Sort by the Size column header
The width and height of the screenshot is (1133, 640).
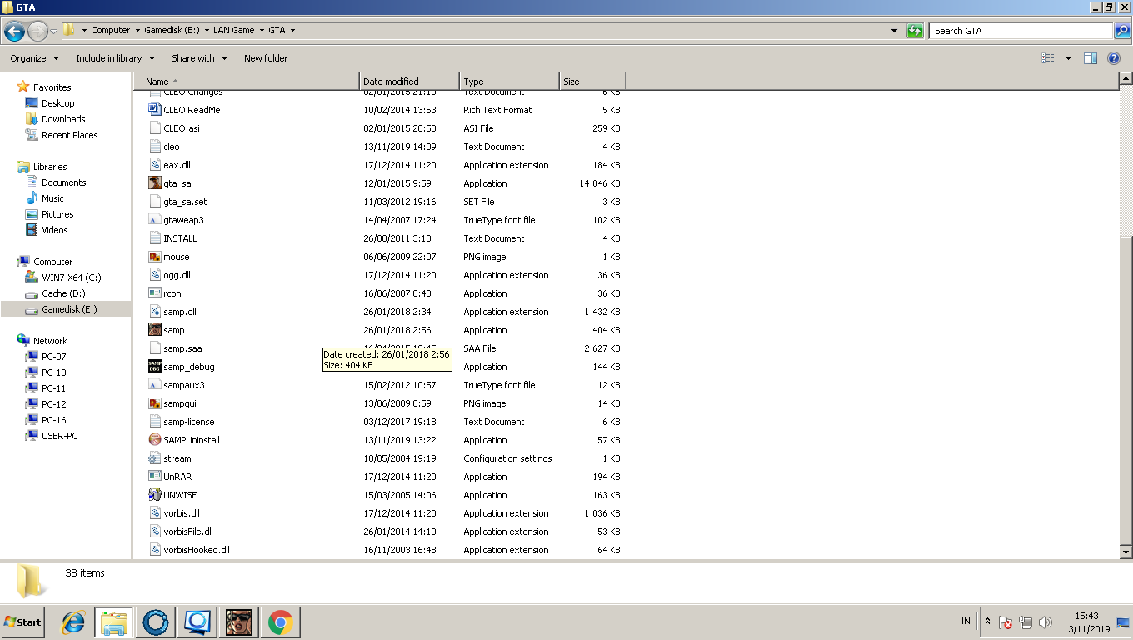tap(593, 82)
